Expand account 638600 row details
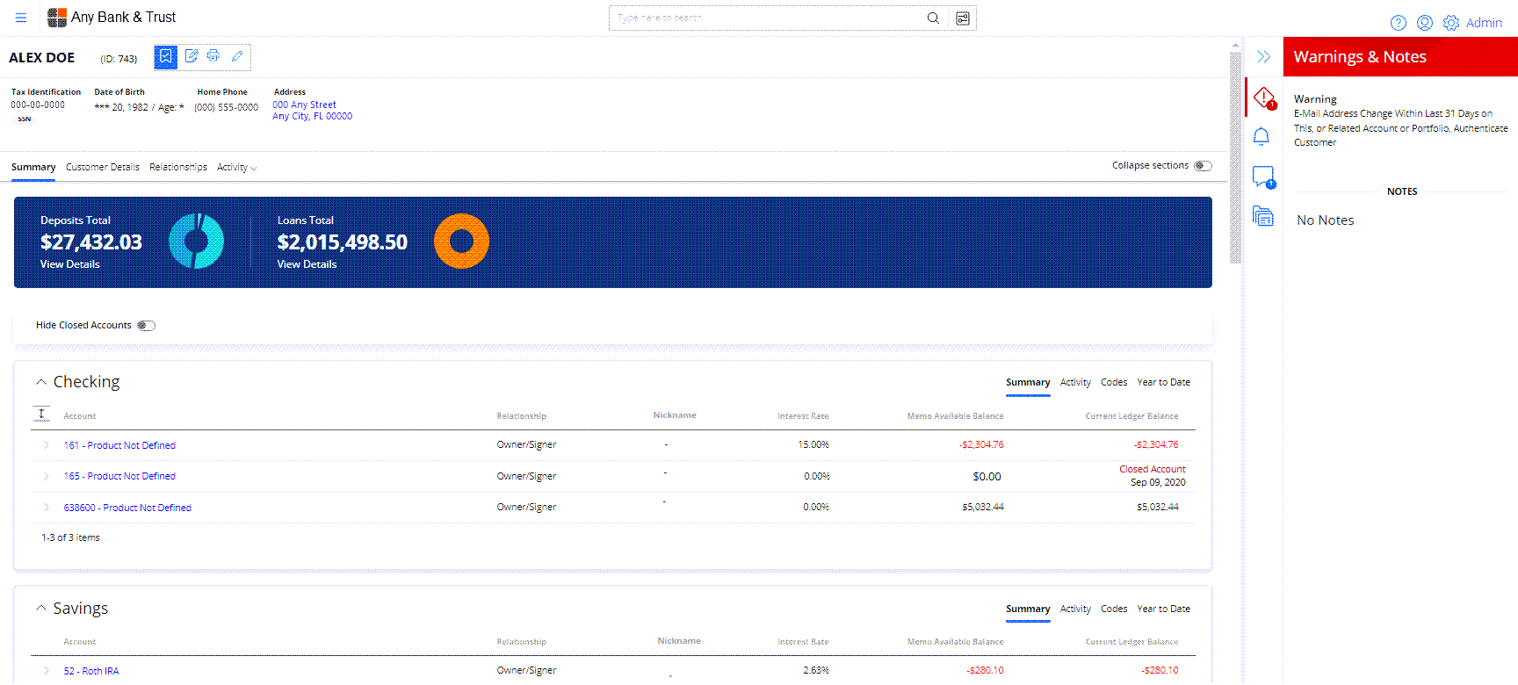Screen dimensions: 1518x685 (47, 508)
